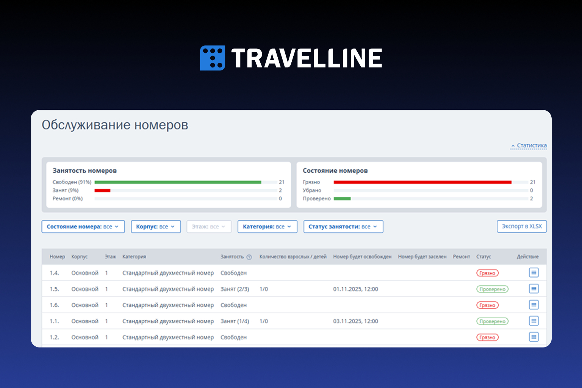Click the Грязно status badge for room 1.6.
The height and width of the screenshot is (388, 582).
click(487, 305)
